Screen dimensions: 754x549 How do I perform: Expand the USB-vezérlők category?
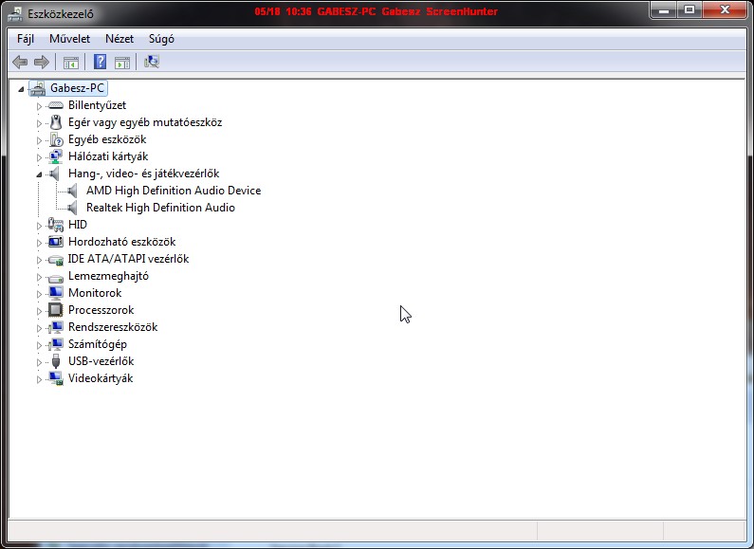(39, 362)
